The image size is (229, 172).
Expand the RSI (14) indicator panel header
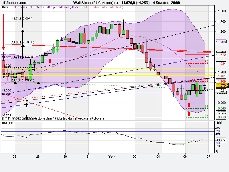pos(7,122)
